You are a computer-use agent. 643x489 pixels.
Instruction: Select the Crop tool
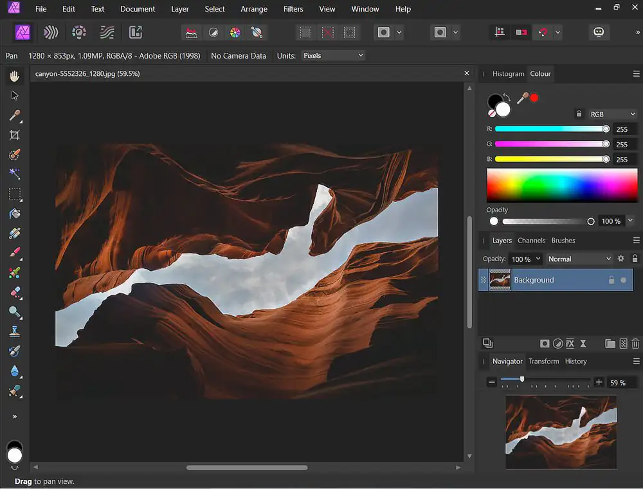click(14, 135)
